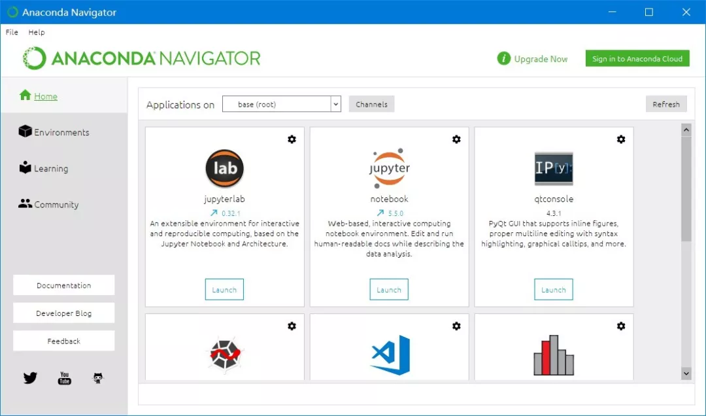This screenshot has height=416, width=706.
Task: Open jupyterlab card settings gear
Action: coord(292,139)
